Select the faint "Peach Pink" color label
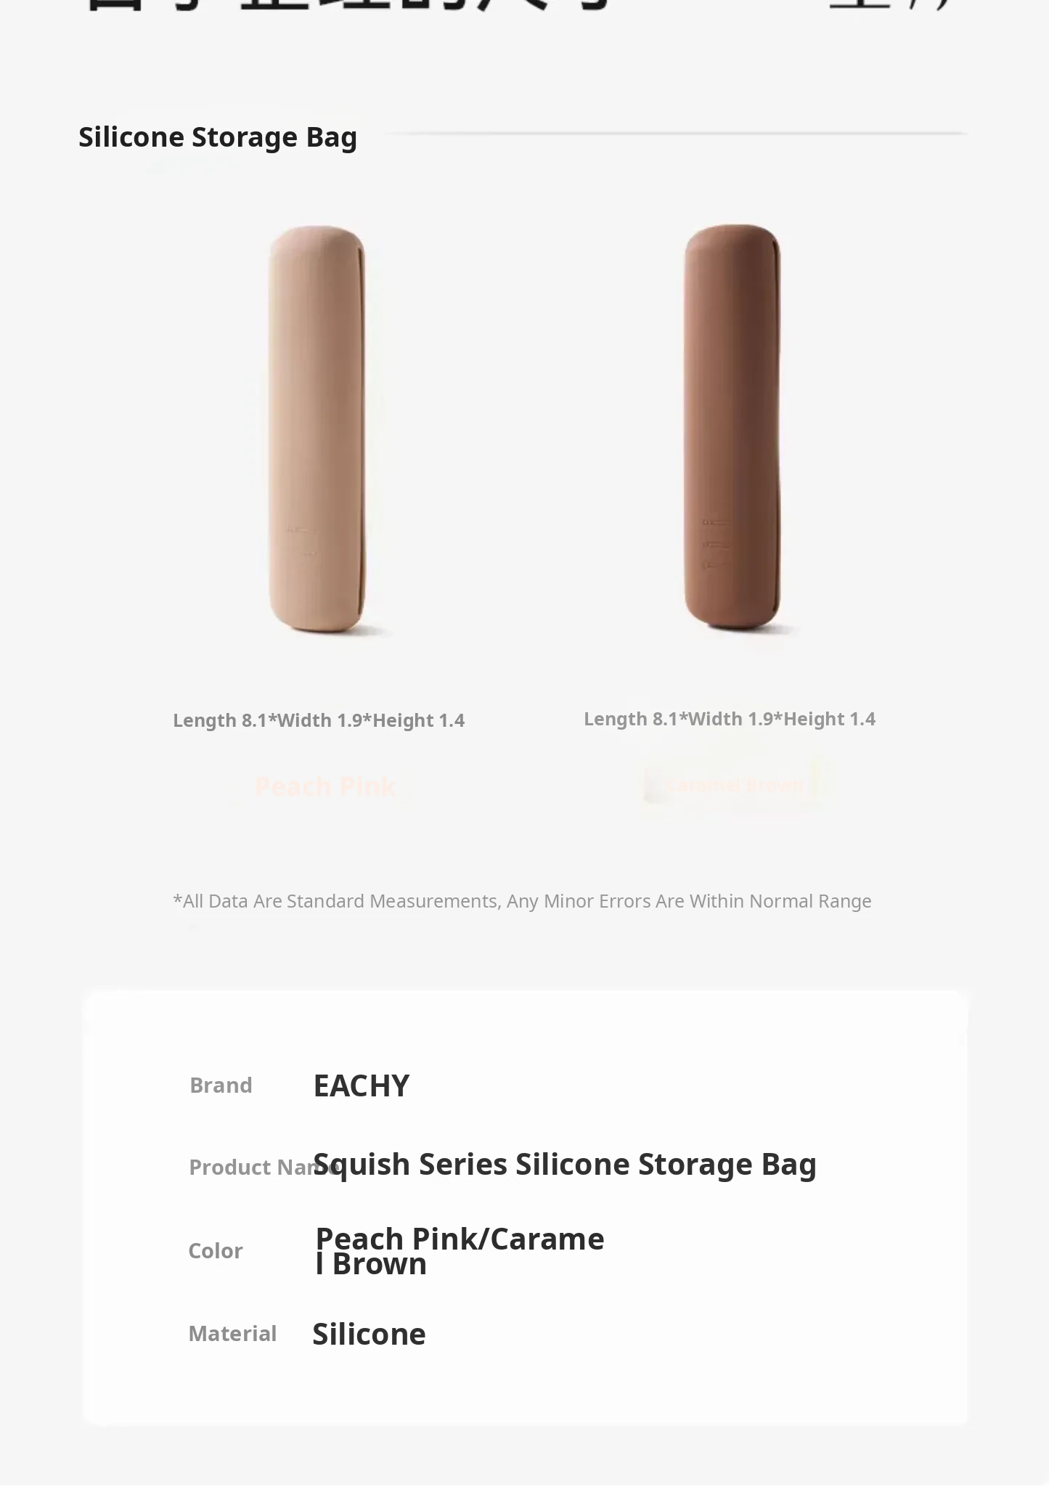This screenshot has width=1049, height=1487. coord(325,786)
